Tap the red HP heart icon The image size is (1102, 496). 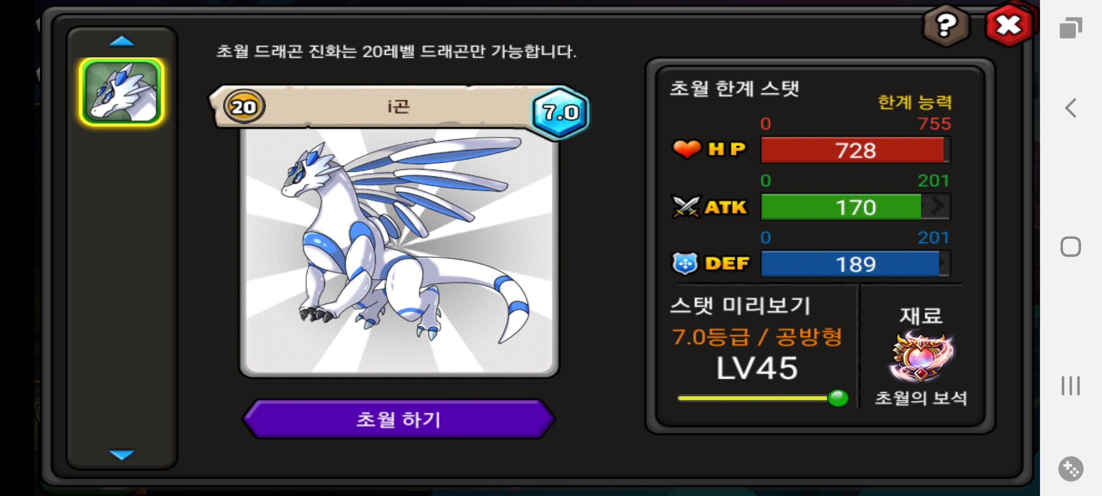(x=686, y=149)
